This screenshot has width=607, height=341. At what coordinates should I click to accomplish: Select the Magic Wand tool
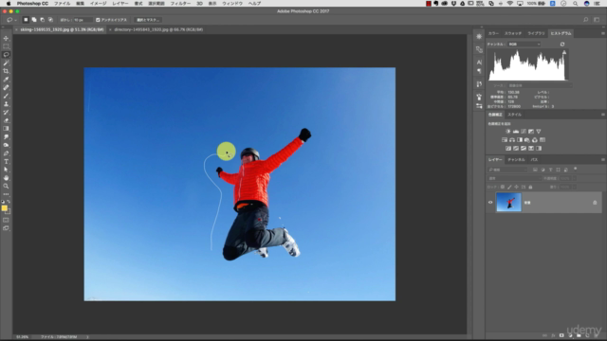click(x=6, y=63)
